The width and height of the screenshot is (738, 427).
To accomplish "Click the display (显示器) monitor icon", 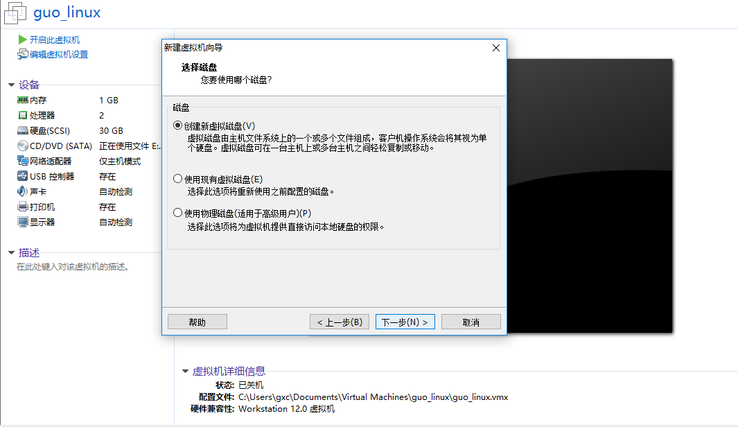I will pyautogui.click(x=23, y=222).
